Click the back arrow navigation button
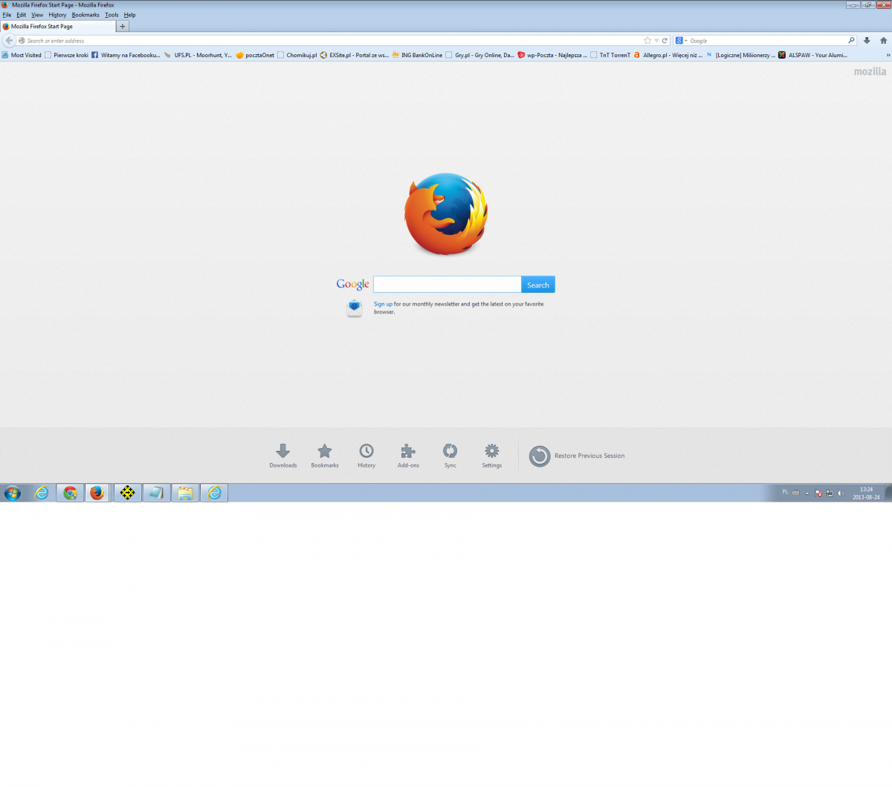892x787 pixels. [9, 40]
